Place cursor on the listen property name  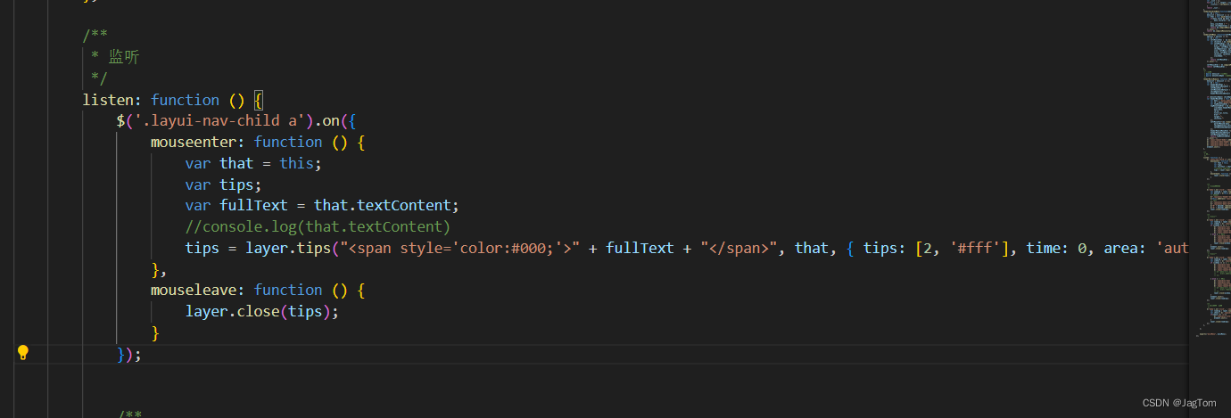coord(109,100)
